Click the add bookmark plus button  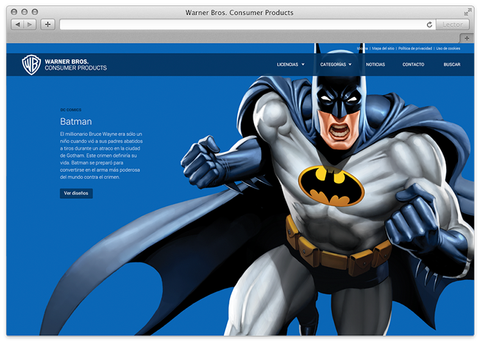pos(47,24)
